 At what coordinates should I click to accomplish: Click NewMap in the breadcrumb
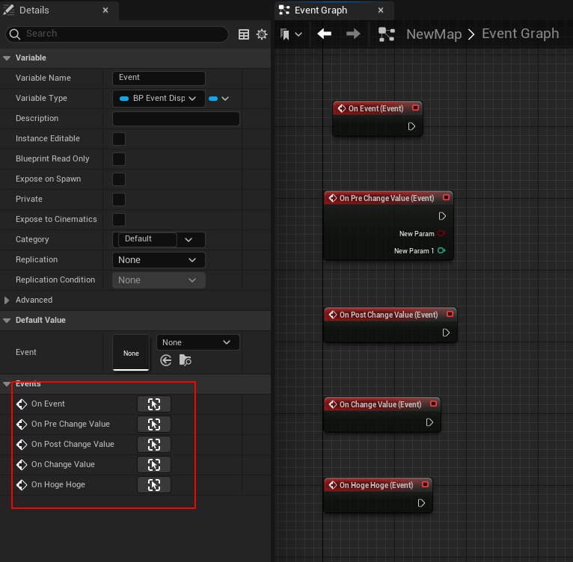coord(433,34)
